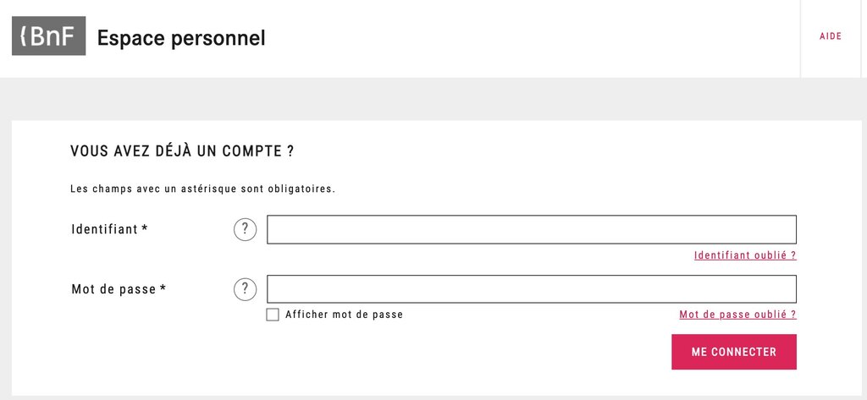
Task: Follow the Identifiant oublié ? link
Action: tap(745, 255)
